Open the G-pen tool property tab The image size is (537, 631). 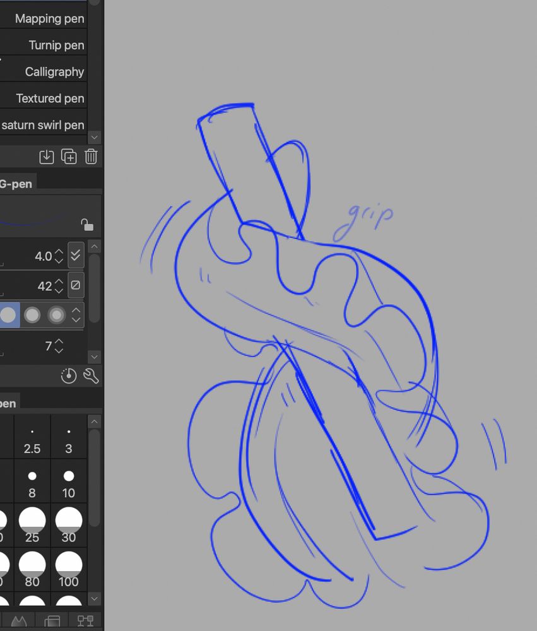click(x=17, y=184)
